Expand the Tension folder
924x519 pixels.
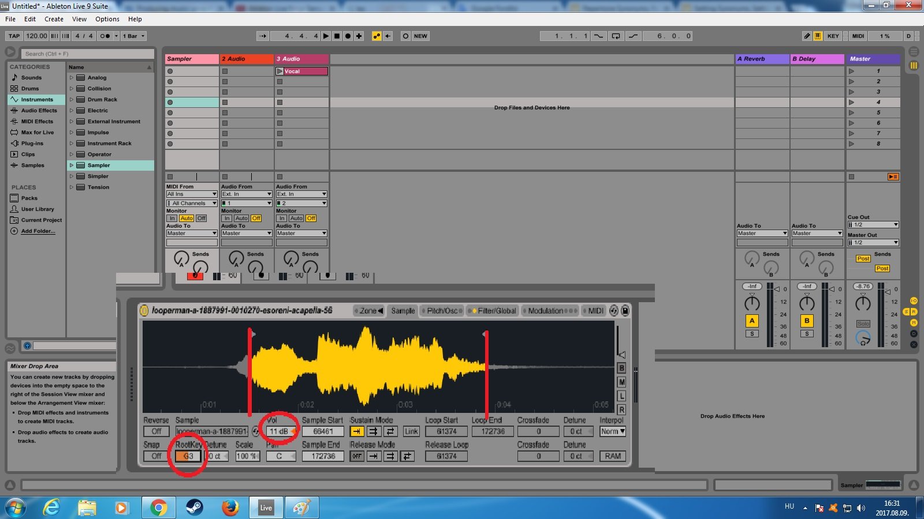tap(72, 187)
